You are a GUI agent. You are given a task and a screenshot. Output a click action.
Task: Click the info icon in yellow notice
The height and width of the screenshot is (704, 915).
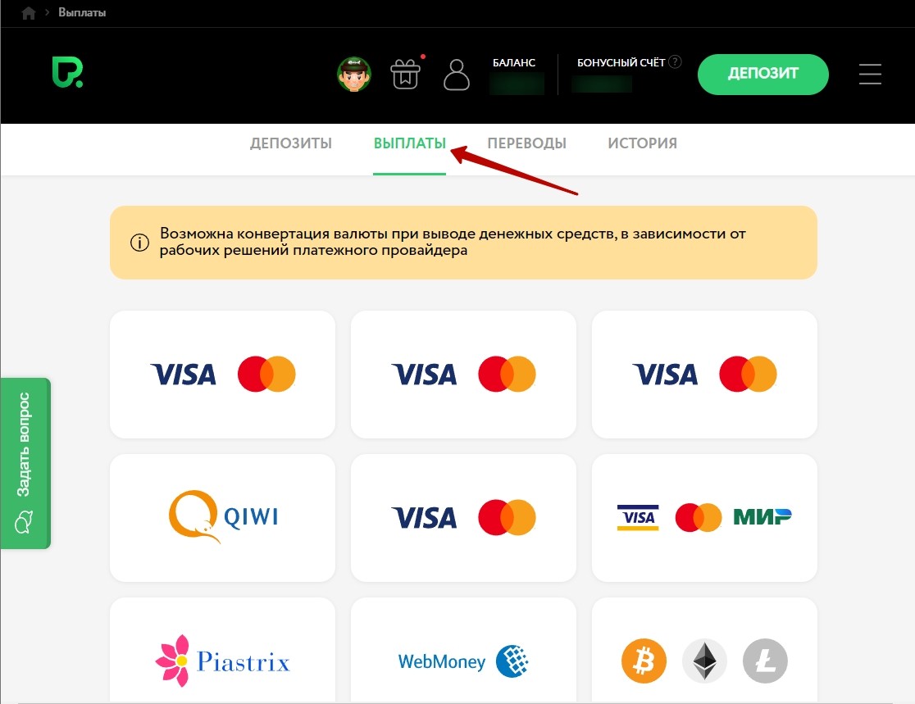tap(139, 243)
